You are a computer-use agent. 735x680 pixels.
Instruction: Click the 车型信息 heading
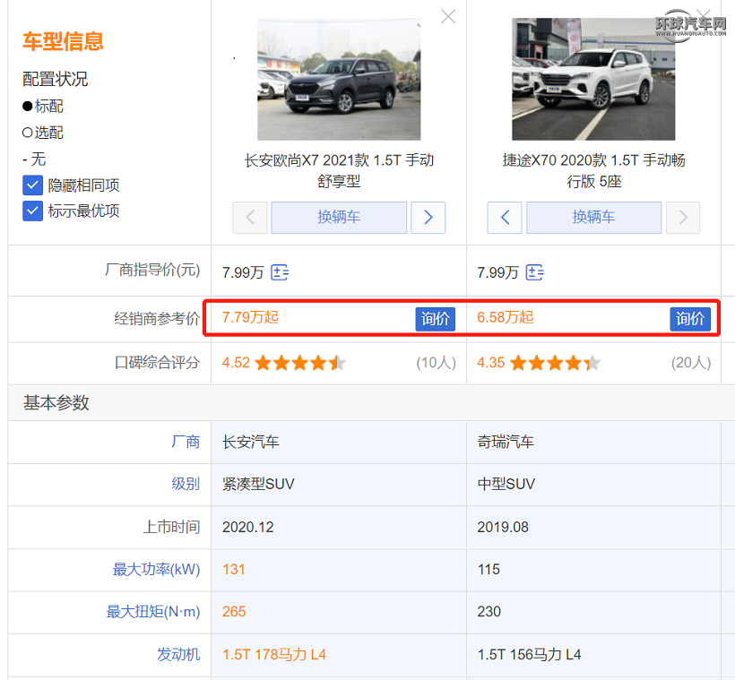tap(63, 41)
